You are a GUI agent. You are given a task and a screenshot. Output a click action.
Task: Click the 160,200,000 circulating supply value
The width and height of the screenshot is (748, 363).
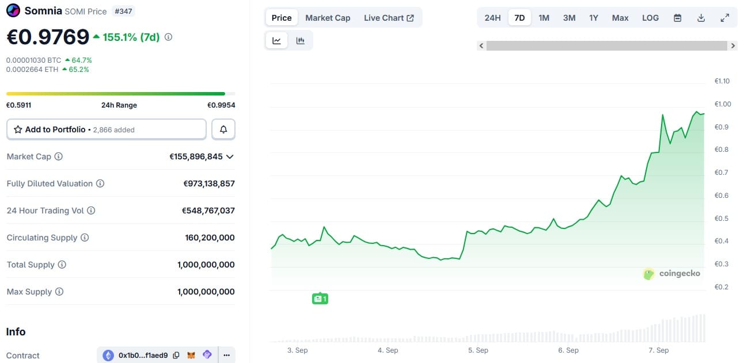(210, 238)
